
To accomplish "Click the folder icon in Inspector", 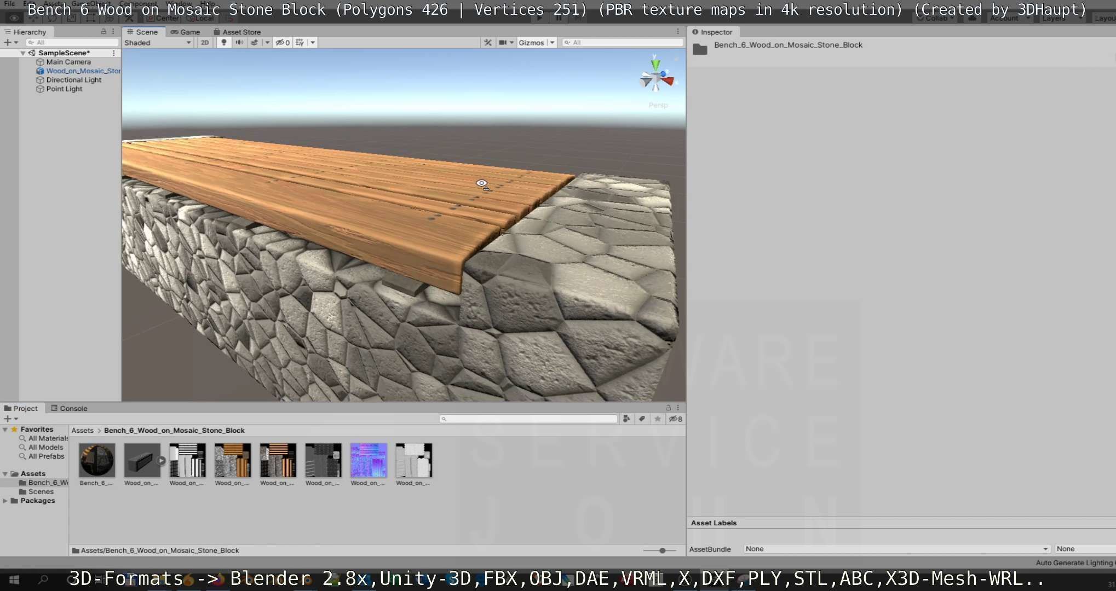I will (x=700, y=49).
